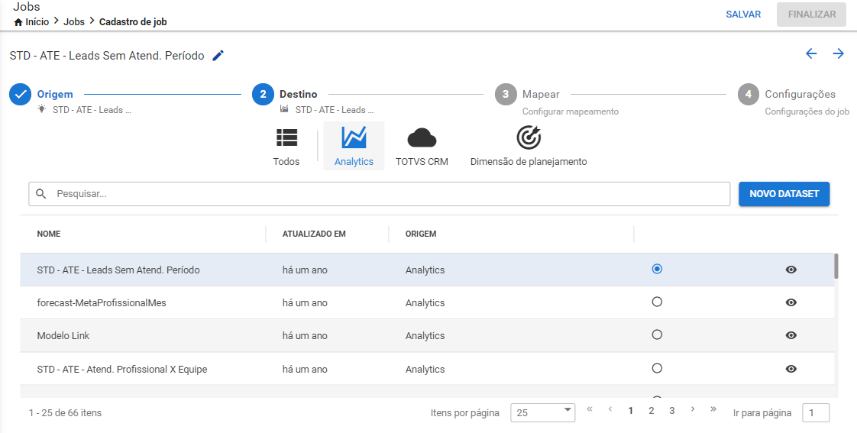Screen dimensions: 857x433
Task: Select the Todos list icon filter
Action: (286, 137)
